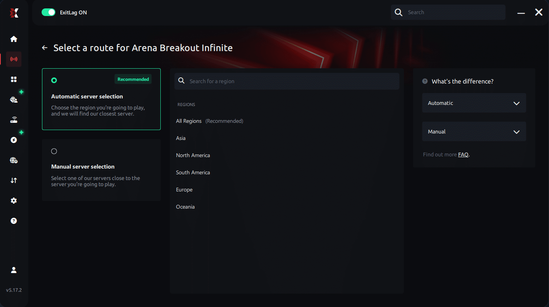Click the up-down arrows sidebar icon
Viewport: 549px width, 307px height.
click(14, 180)
